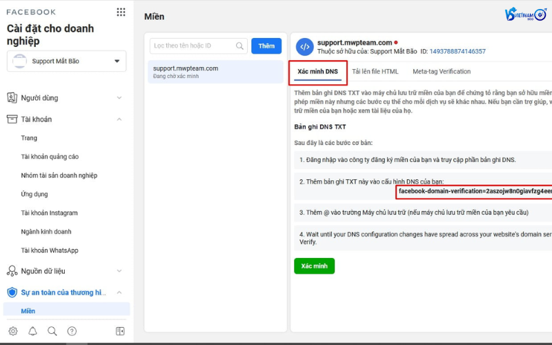This screenshot has height=345, width=552.
Task: Click the green Xác minh button
Action: [x=314, y=266]
